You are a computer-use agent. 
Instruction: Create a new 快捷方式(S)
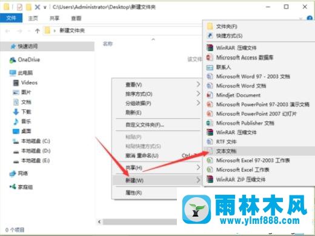(259, 36)
